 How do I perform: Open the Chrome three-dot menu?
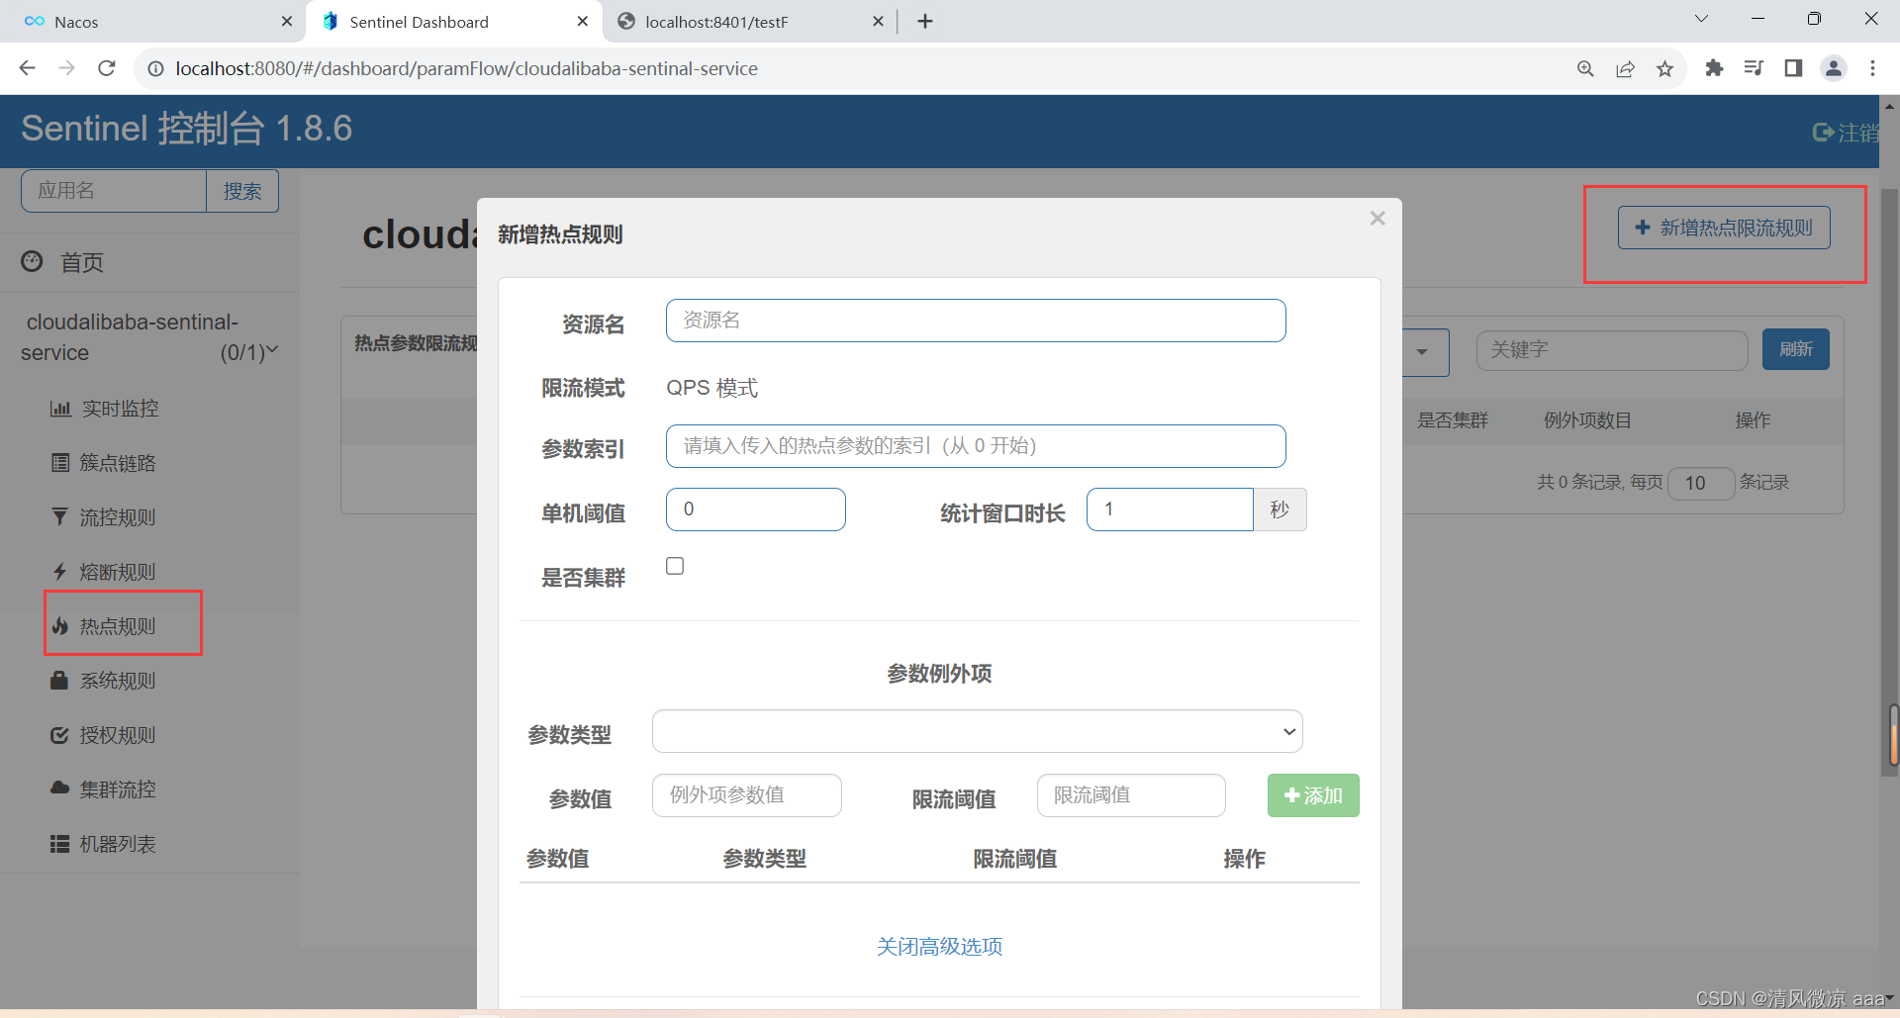point(1872,68)
